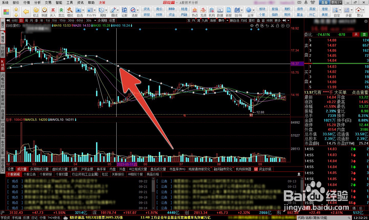Open the 全球 dropdown arrow
This screenshot has width=369, height=220.
tap(253, 10)
